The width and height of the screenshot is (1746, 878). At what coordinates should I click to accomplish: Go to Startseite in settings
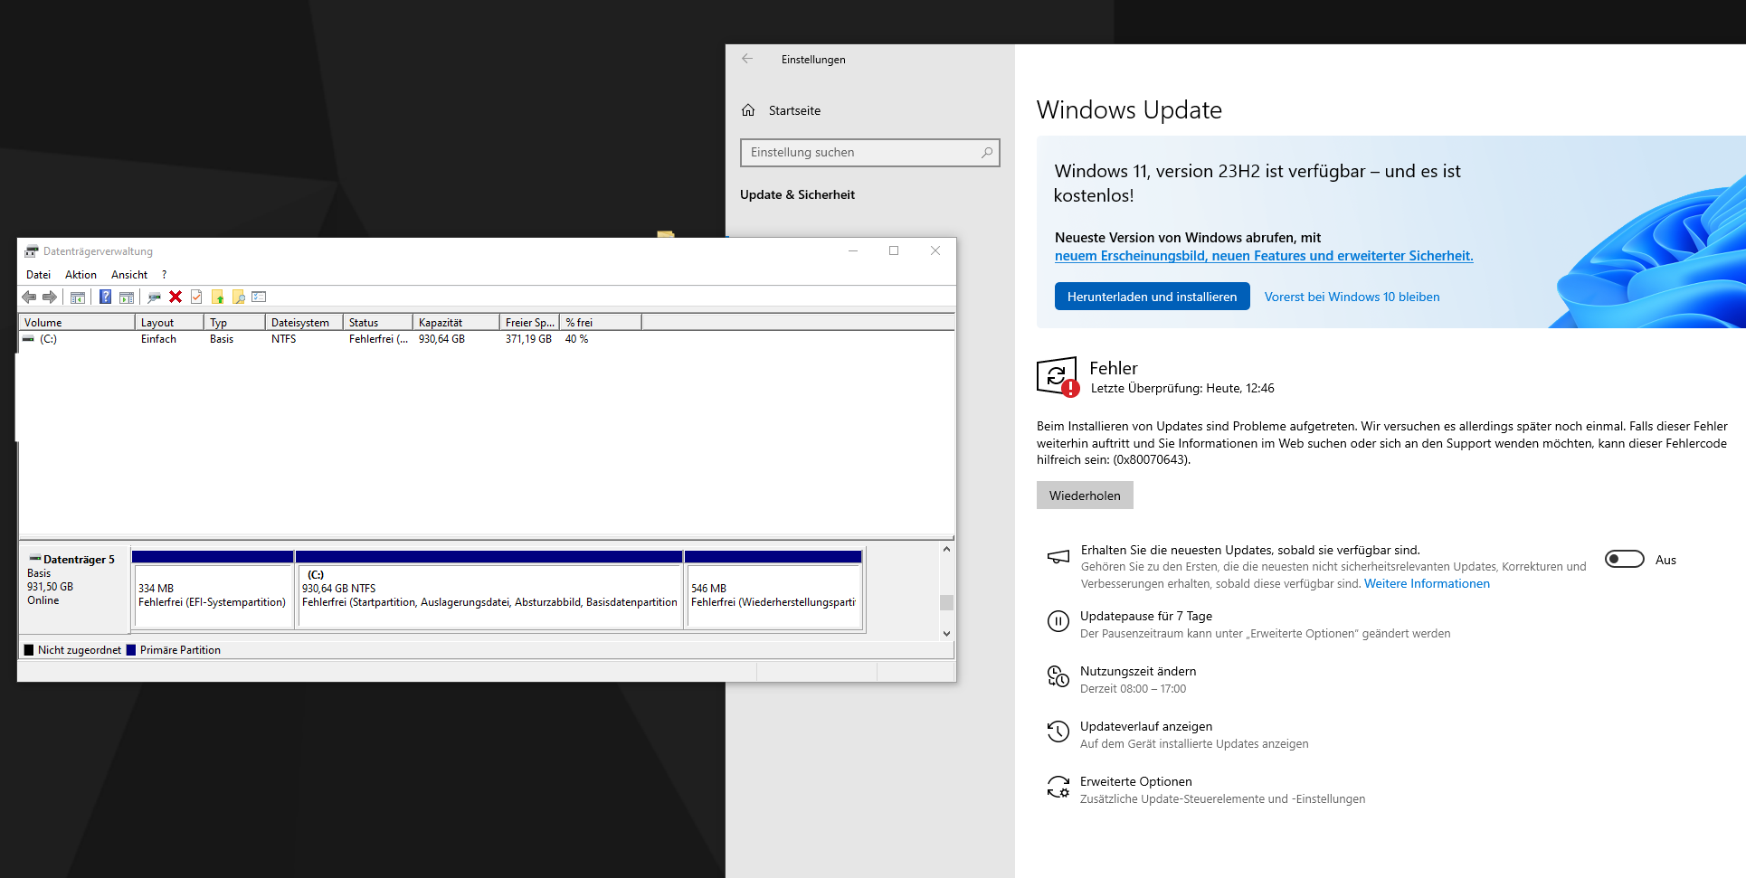click(x=794, y=110)
